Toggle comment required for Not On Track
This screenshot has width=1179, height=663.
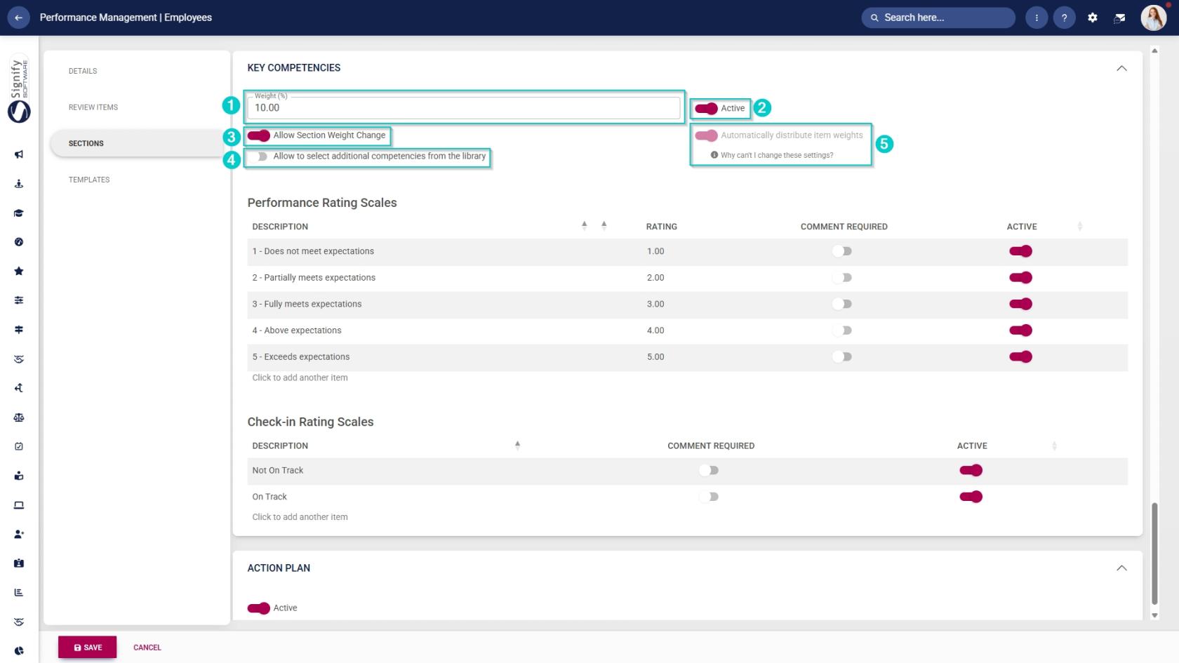click(x=710, y=470)
